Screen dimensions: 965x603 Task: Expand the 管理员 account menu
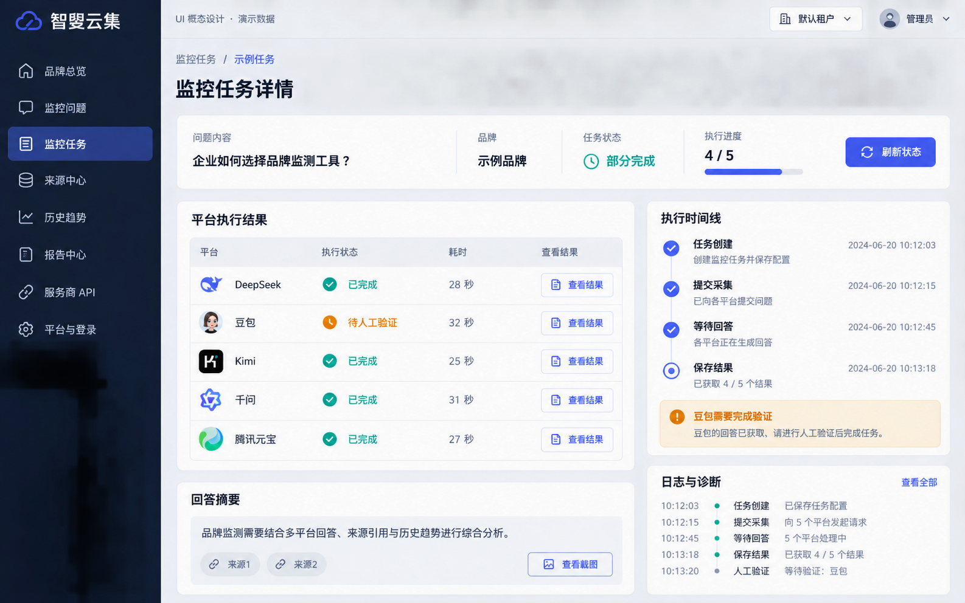914,19
